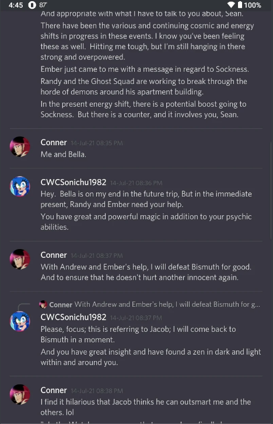
Task: Tap CWCSonichu1982's avatar beside the reply message
Action: click(x=20, y=321)
